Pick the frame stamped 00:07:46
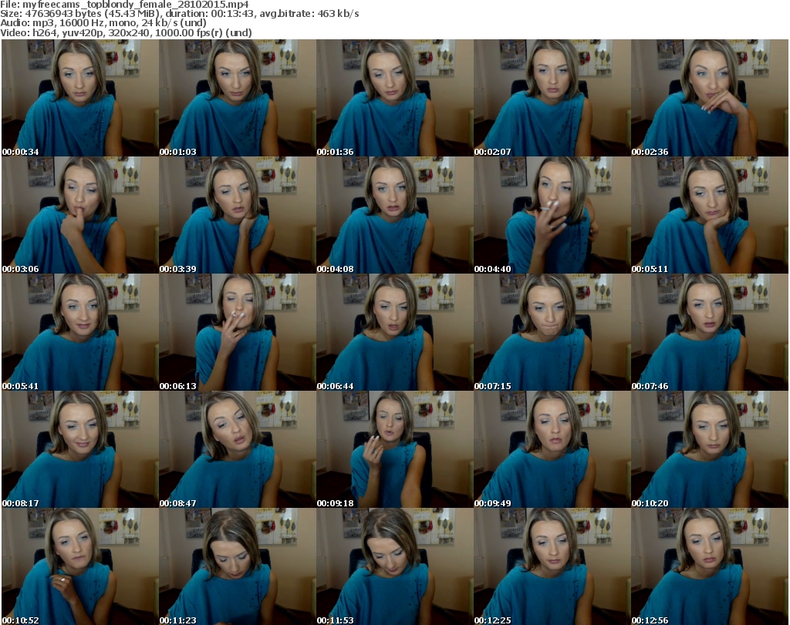Screen dimensions: 790x625 tap(710, 333)
